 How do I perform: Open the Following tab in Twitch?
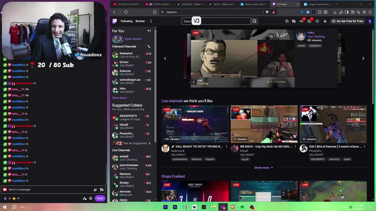126,21
